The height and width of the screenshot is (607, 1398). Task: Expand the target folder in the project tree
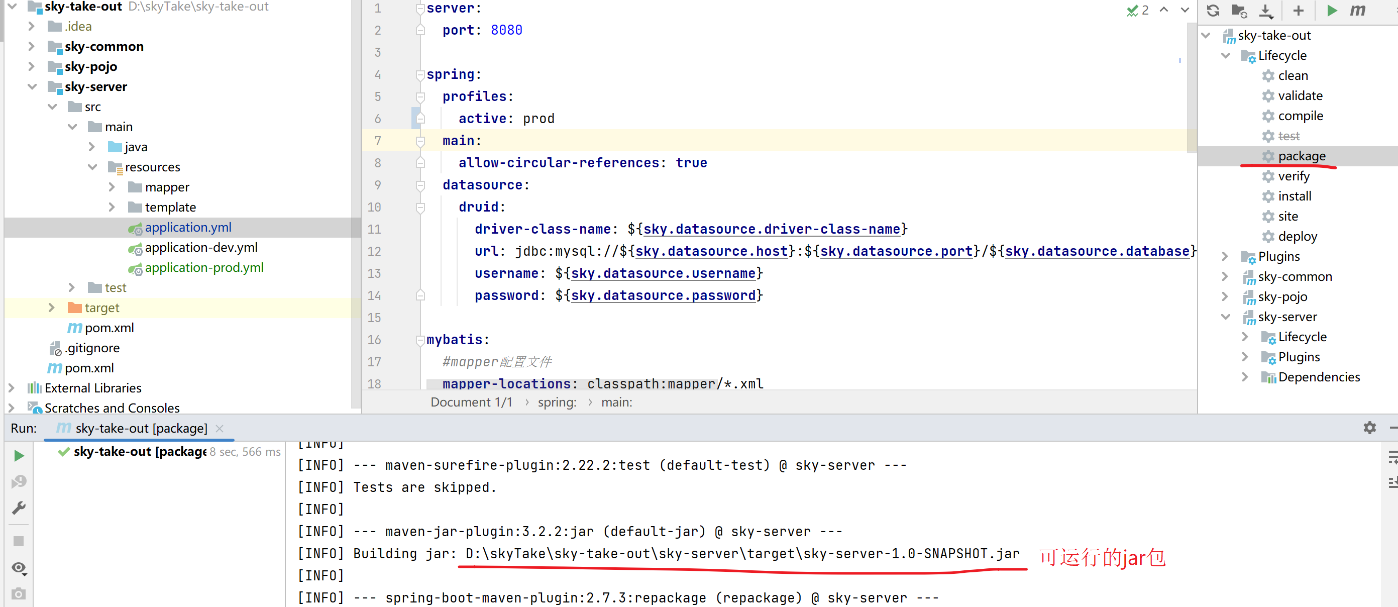(52, 308)
